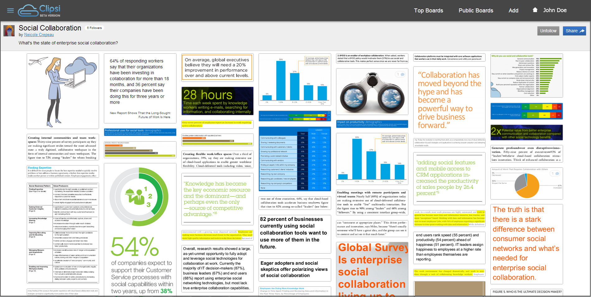Open the woman with laptop illustration card
This screenshot has height=297, width=591.
click(63, 91)
